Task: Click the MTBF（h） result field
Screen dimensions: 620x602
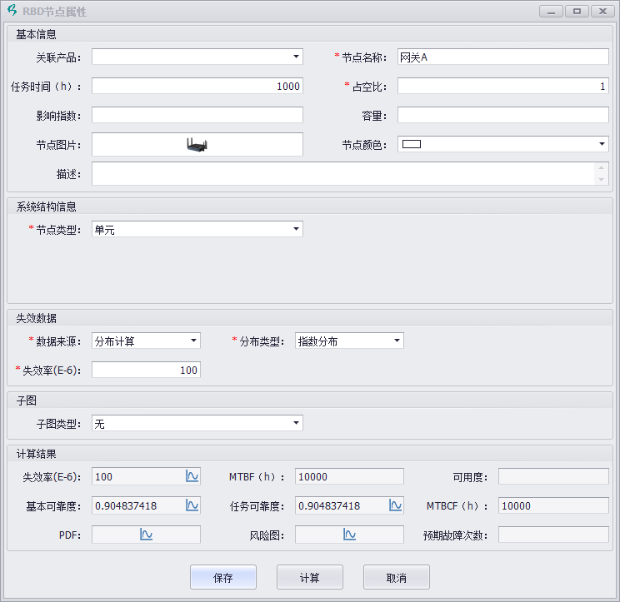Action: coord(349,476)
